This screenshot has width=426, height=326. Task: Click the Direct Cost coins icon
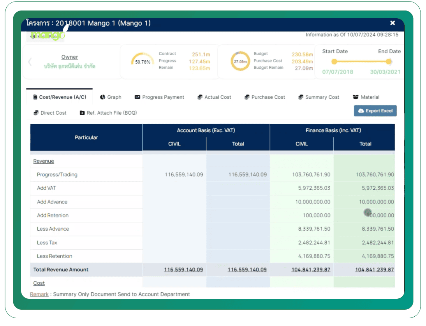click(x=36, y=113)
